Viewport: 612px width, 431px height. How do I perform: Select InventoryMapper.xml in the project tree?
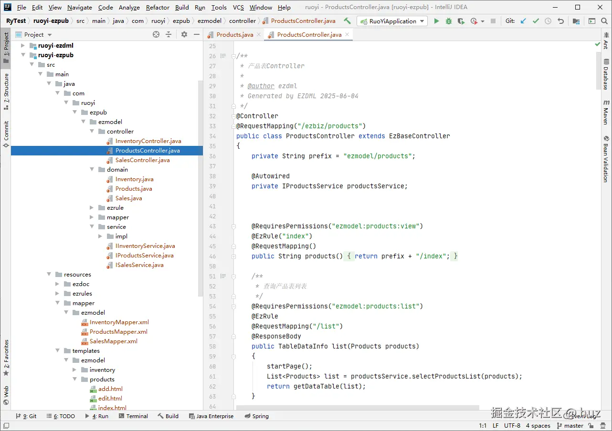119,322
